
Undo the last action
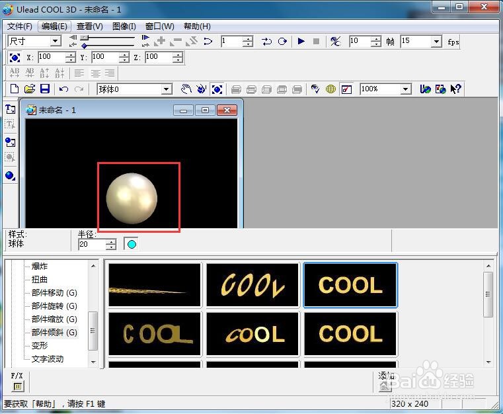tap(63, 89)
